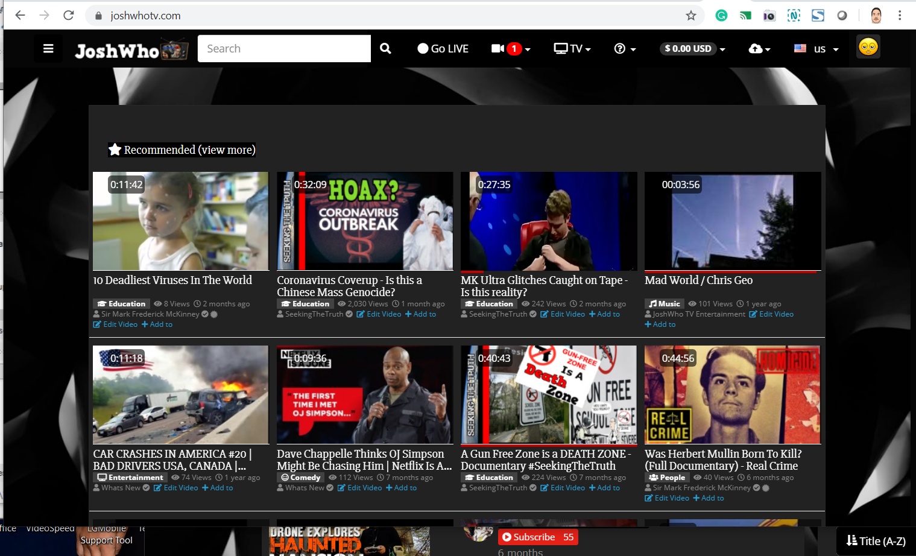
Task: Open Sir Mark Frederick McKinney channel under Viruses video
Action: (150, 314)
